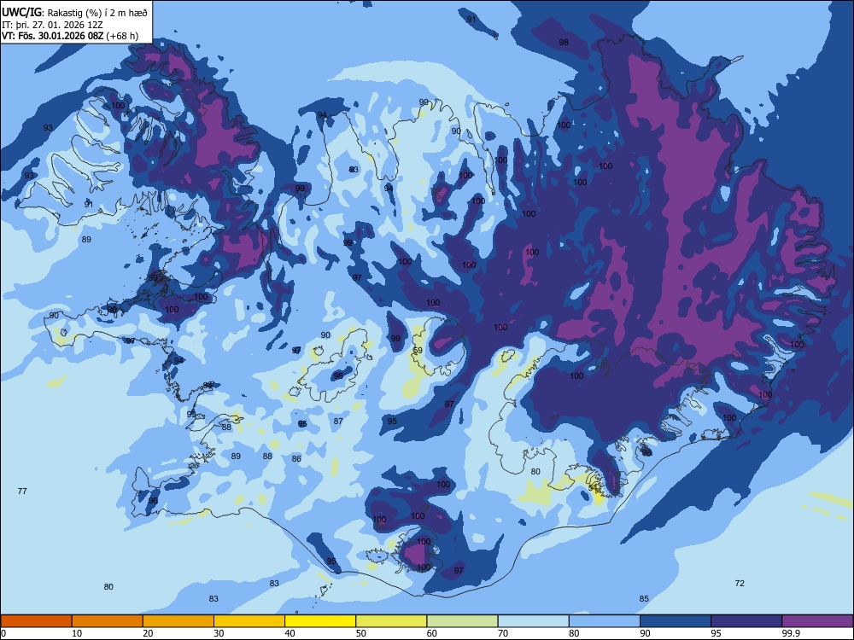854x640 pixels.
Task: Click the 10–20 orange legend segment
Action: coord(108,621)
